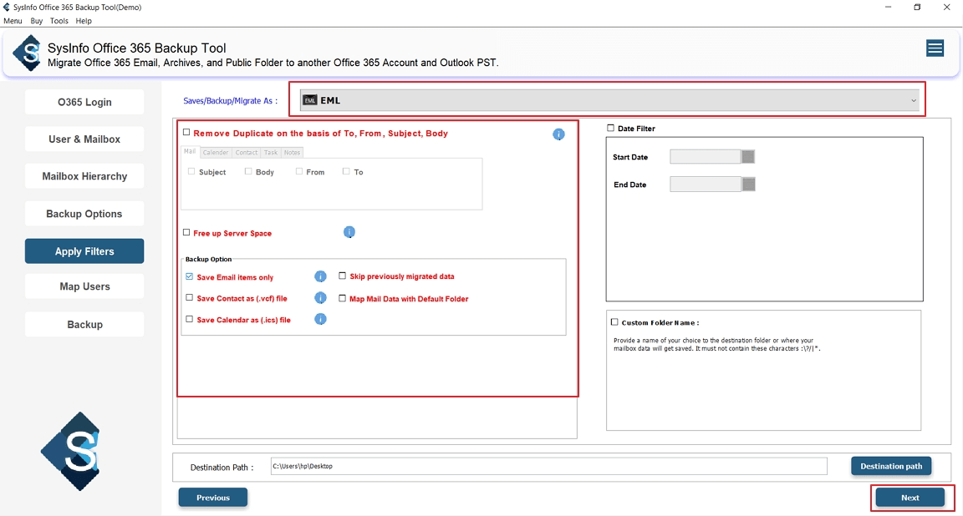Image resolution: width=963 pixels, height=516 pixels.
Task: Click the End Date input field
Action: [x=705, y=184]
